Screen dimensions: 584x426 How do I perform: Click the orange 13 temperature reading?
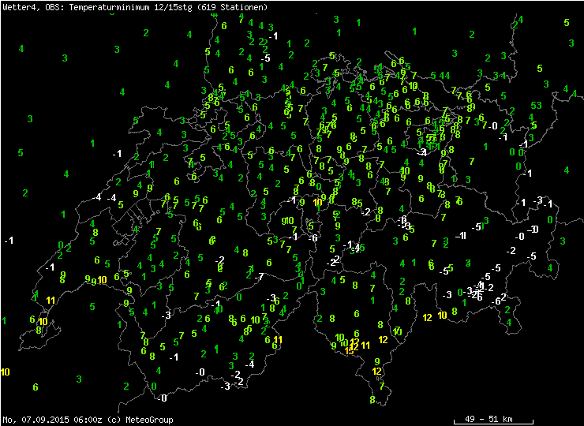coord(350,351)
